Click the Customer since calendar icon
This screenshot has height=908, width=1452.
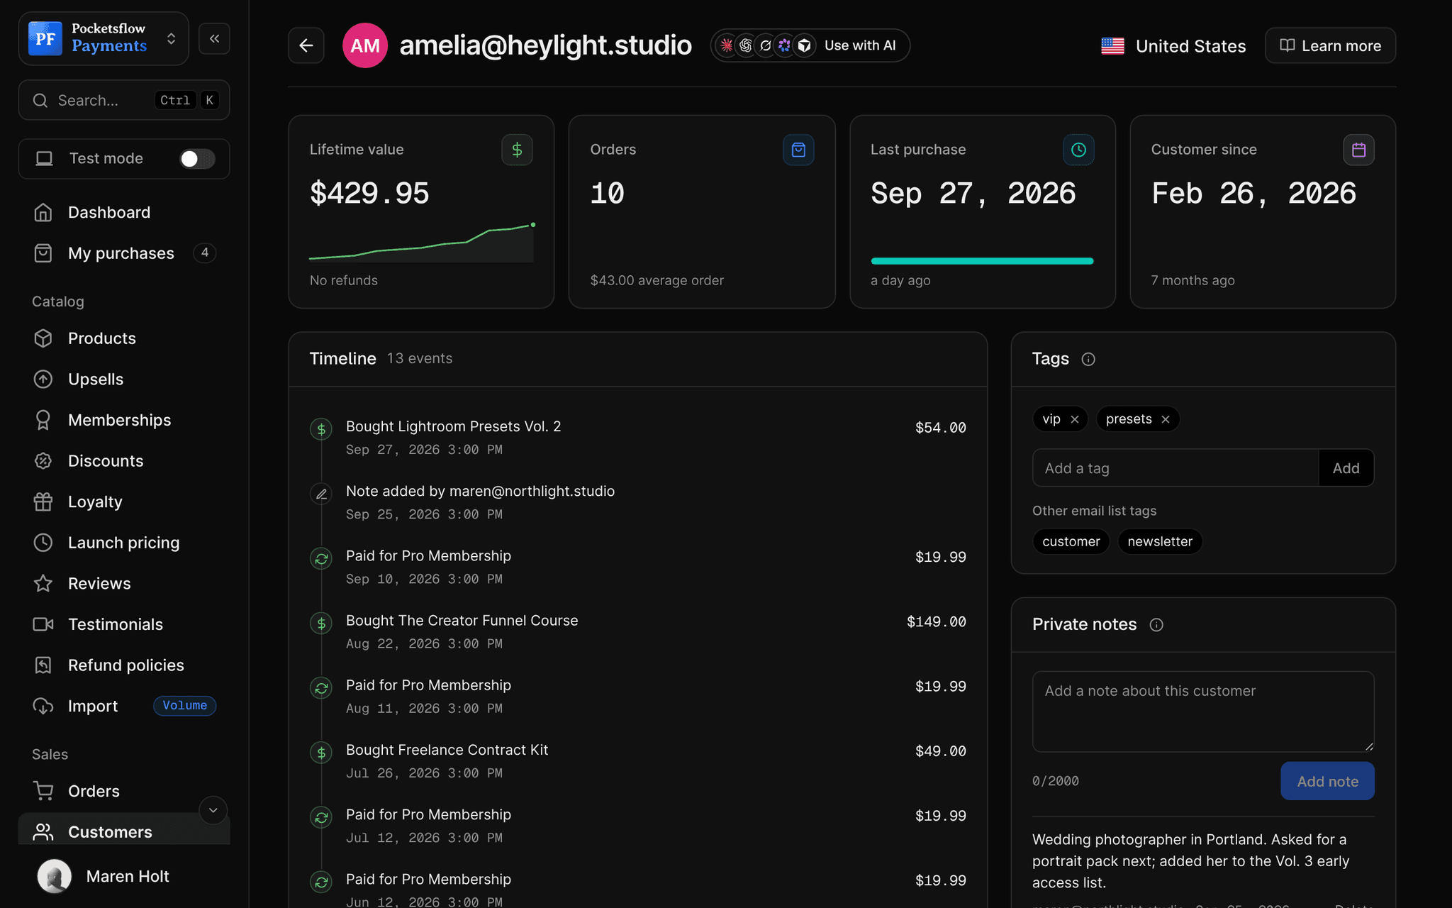(1358, 150)
